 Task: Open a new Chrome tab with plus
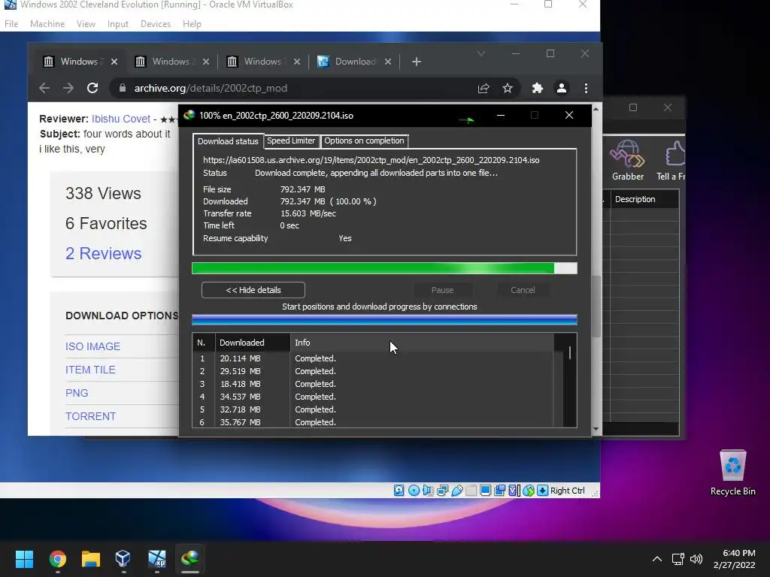417,62
